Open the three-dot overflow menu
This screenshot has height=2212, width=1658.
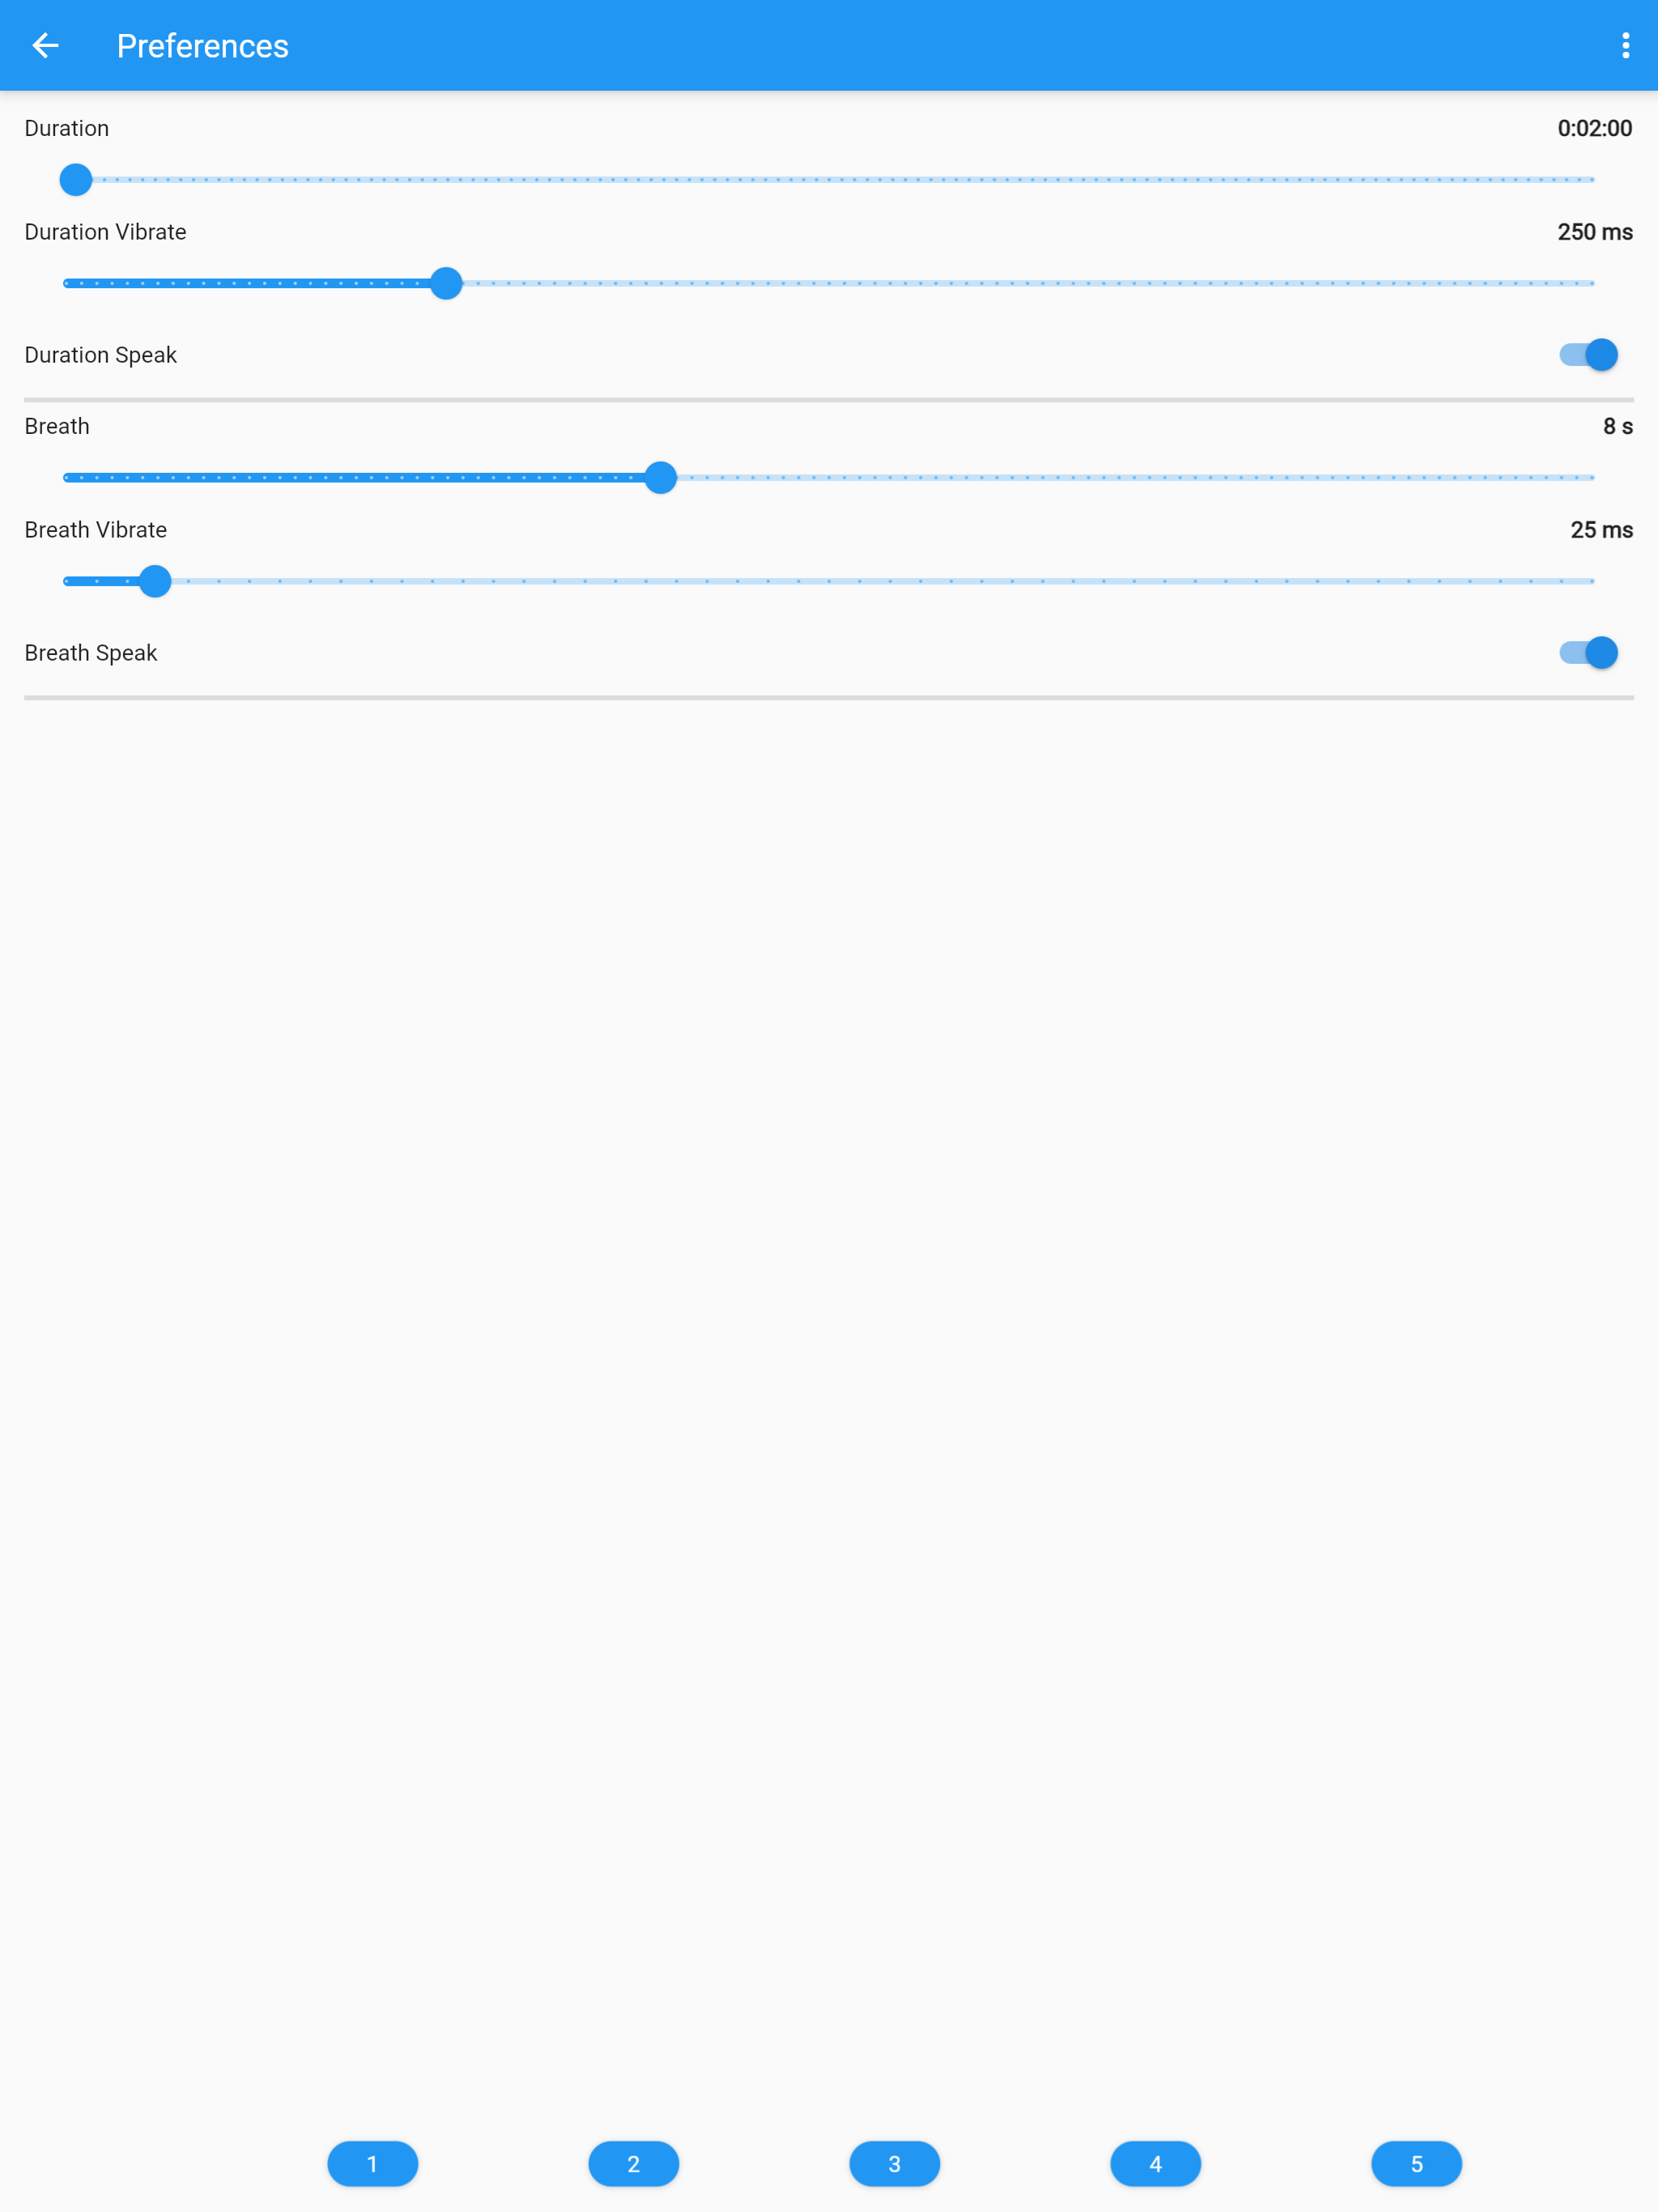[x=1625, y=46]
